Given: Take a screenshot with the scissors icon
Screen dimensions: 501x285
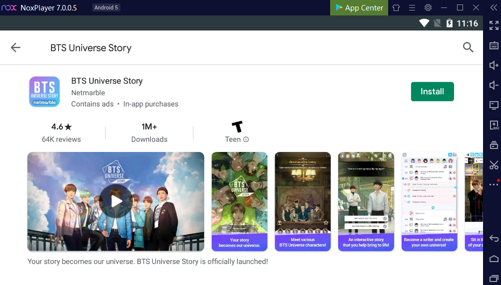Looking at the screenshot, I should tap(494, 165).
